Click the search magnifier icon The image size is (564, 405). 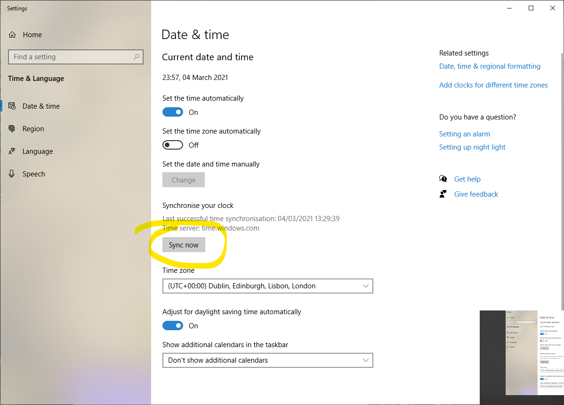[136, 57]
